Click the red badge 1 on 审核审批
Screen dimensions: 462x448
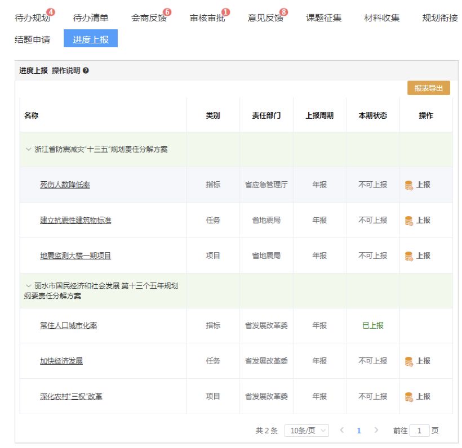pyautogui.click(x=226, y=12)
